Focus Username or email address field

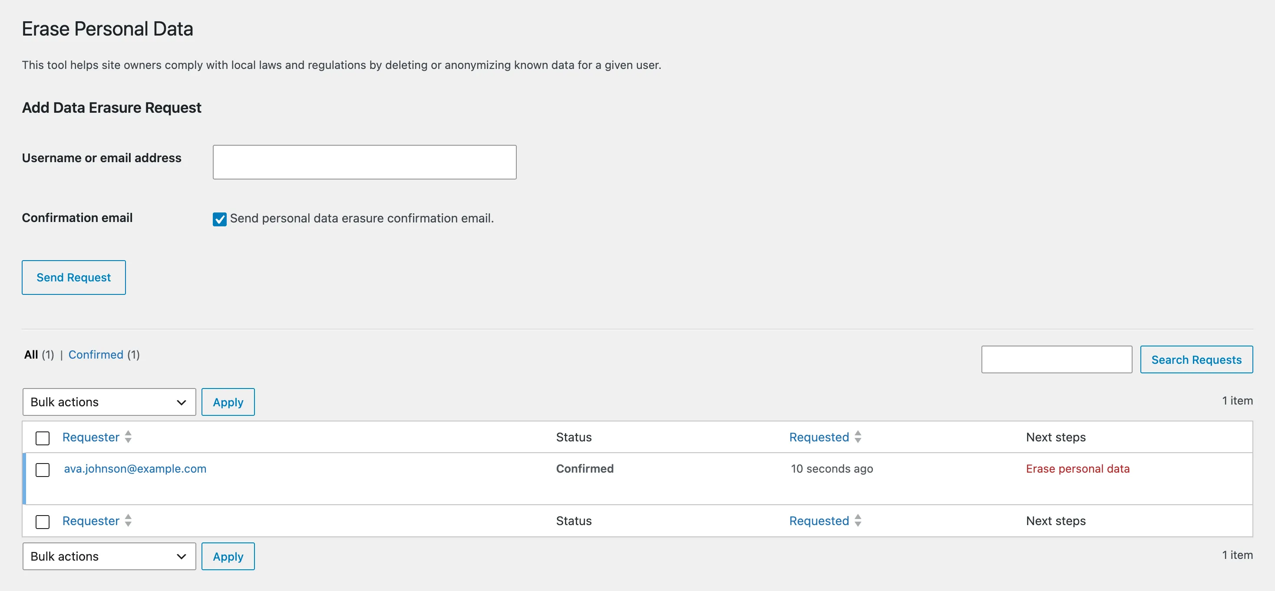tap(365, 162)
